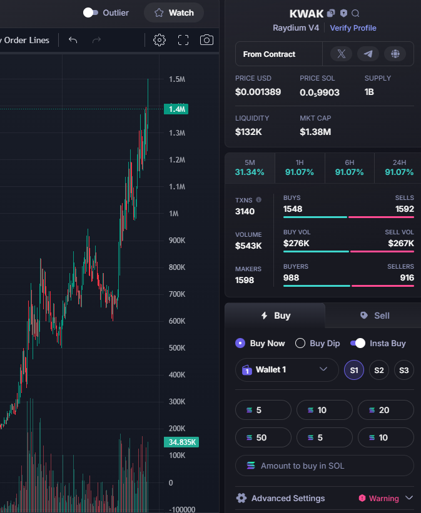Open Verify Profile link
This screenshot has height=513, width=421.
(353, 28)
